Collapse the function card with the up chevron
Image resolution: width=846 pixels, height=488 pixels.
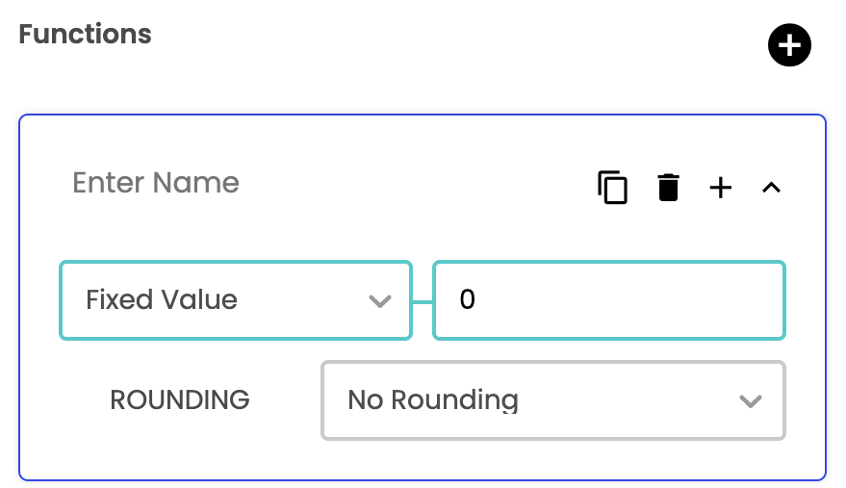click(x=771, y=188)
